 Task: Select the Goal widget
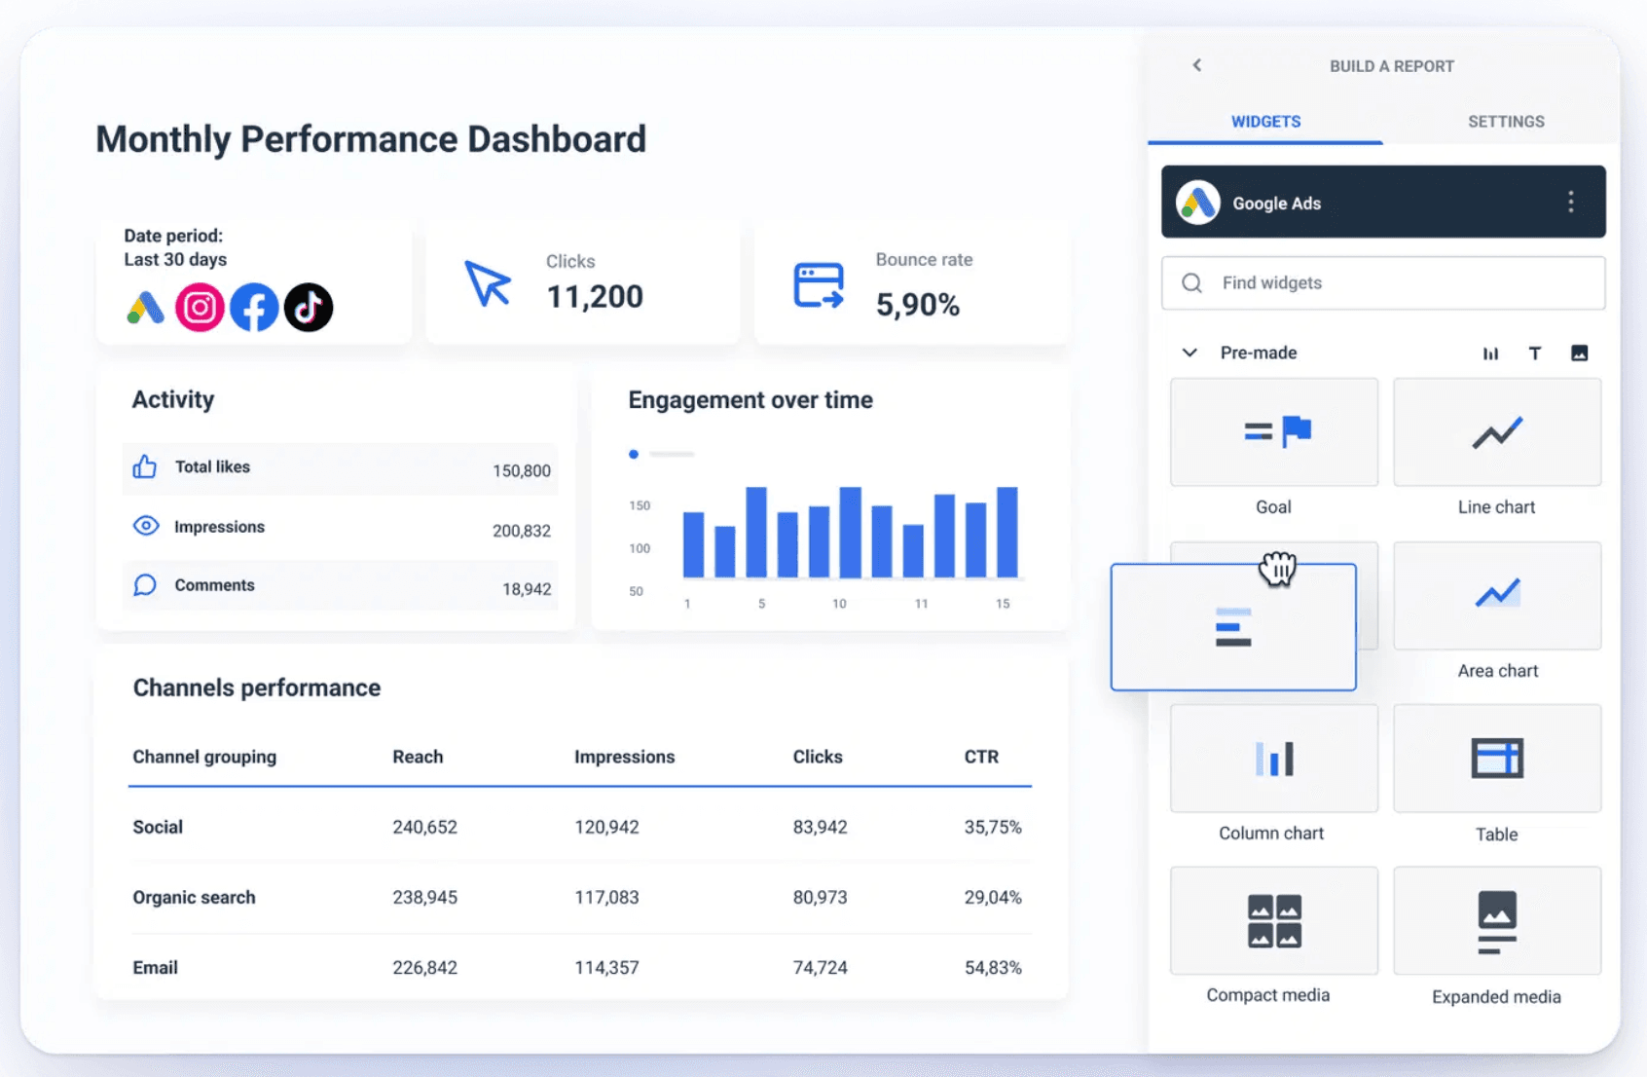click(1273, 433)
